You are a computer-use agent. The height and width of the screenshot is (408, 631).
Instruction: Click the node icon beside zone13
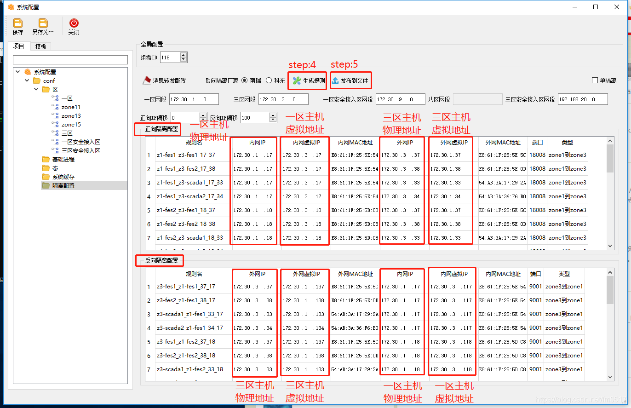tap(55, 115)
